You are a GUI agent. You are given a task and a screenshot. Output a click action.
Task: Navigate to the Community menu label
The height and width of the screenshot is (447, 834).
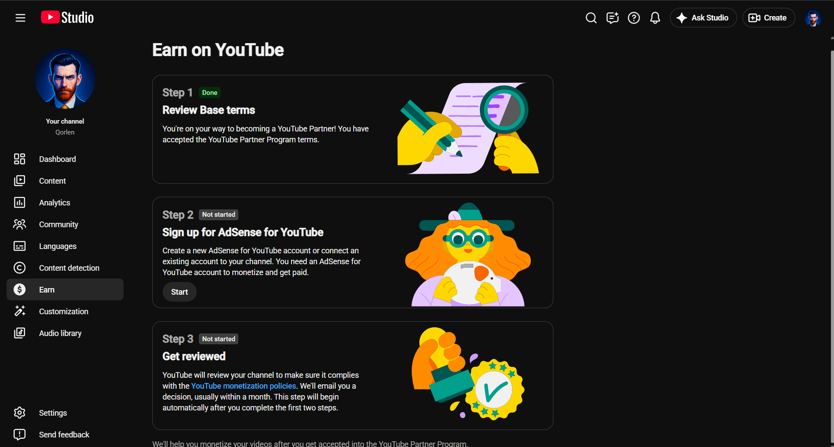tap(59, 225)
